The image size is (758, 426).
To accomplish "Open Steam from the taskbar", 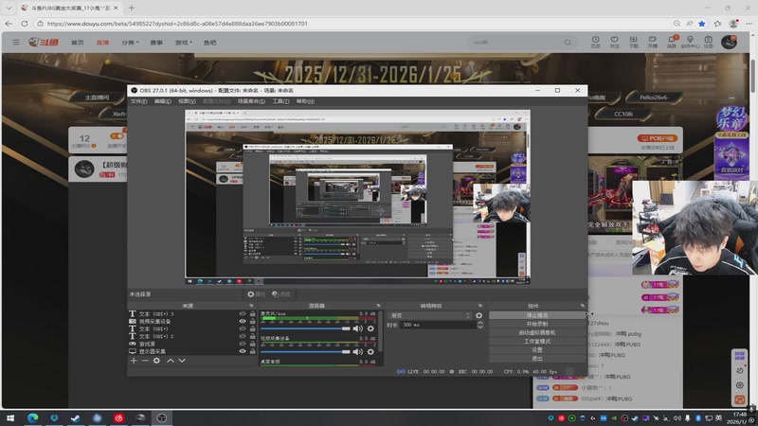I will (x=76, y=417).
